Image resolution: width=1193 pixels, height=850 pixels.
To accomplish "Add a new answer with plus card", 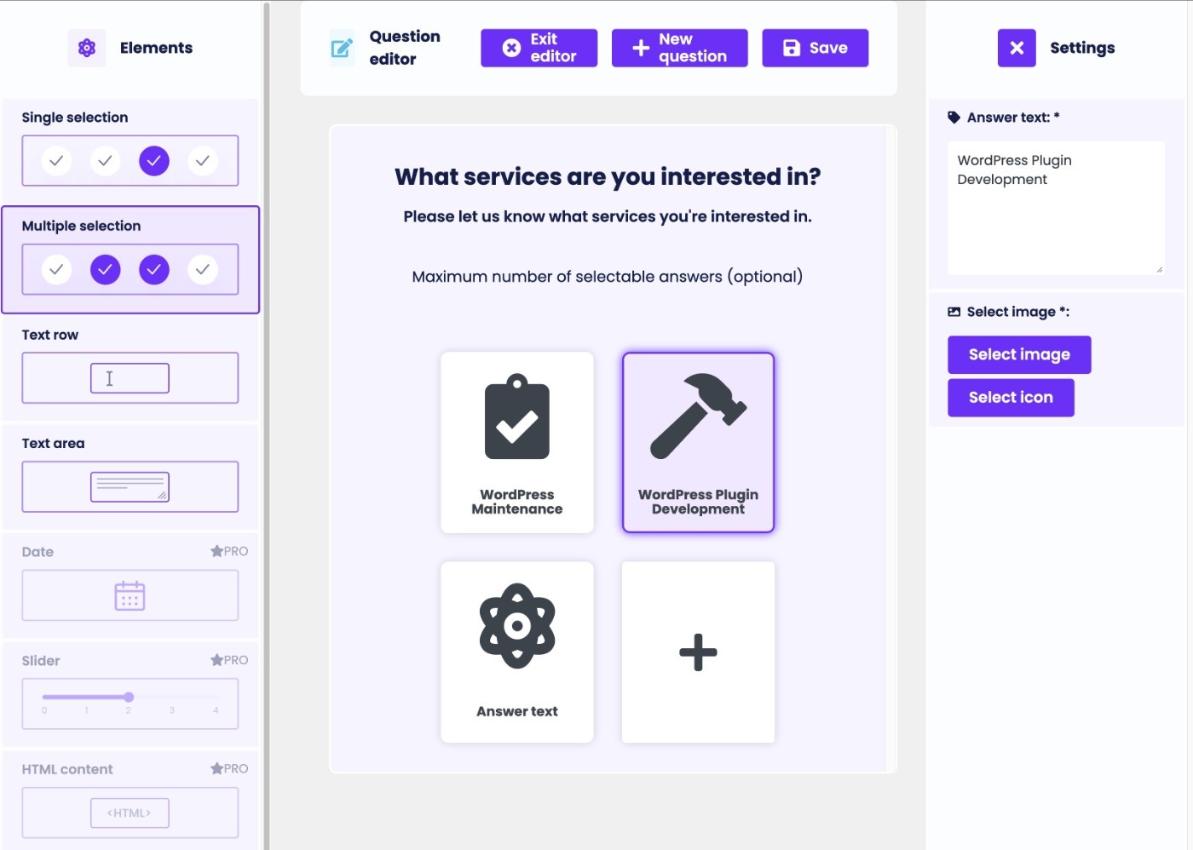I will point(698,652).
